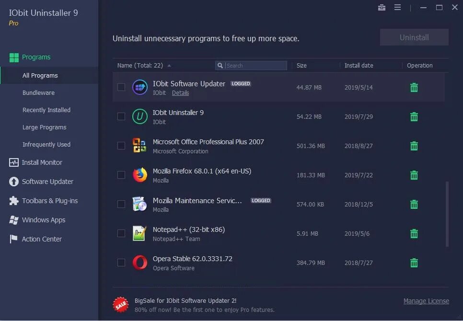
Task: Select the Mozilla Firefox 68.0.1 checkbox
Action: [x=121, y=175]
